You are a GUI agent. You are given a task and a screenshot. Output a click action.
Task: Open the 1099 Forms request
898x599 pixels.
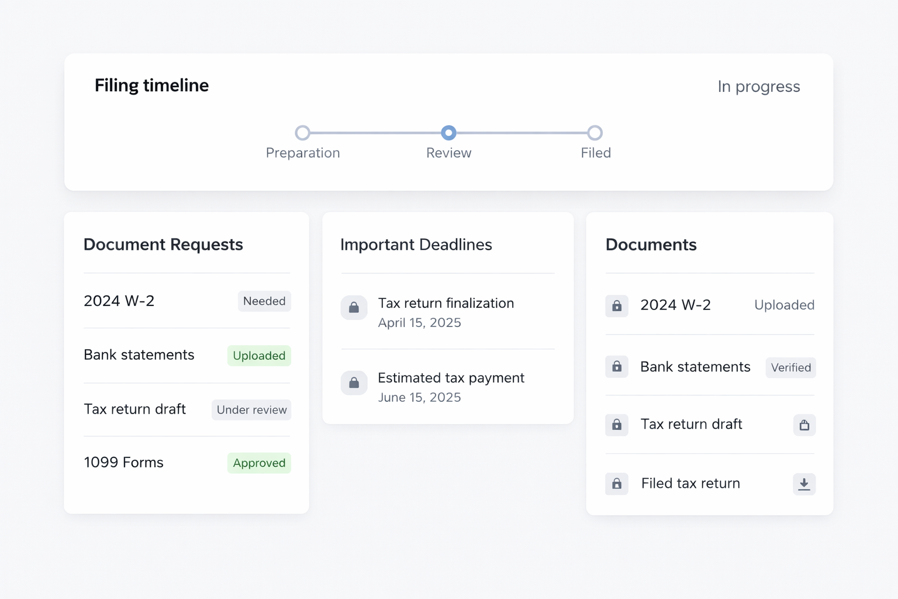124,463
